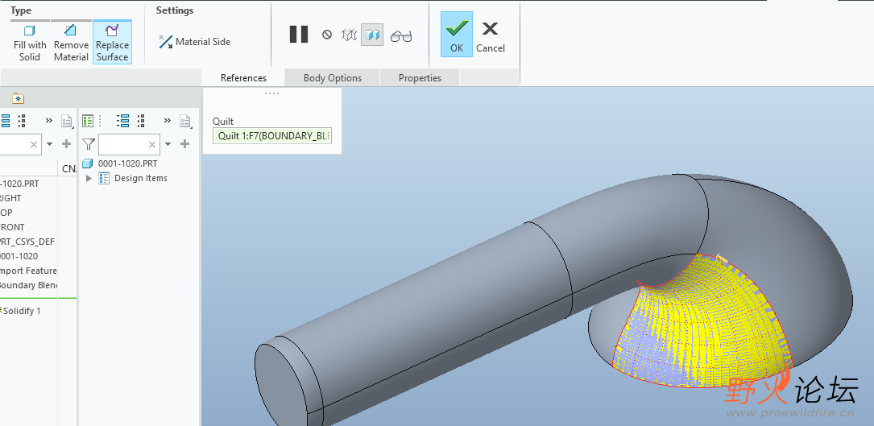The image size is (874, 426).
Task: Open the References tab
Action: click(243, 77)
